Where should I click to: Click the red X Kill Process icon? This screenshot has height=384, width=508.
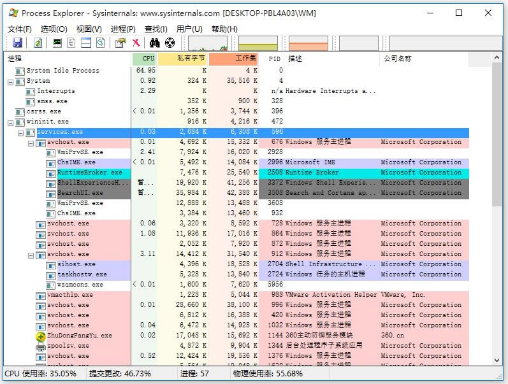pyautogui.click(x=136, y=43)
